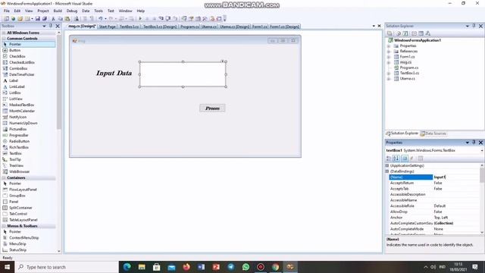Select the DateTimePicker Toolbox item

point(21,74)
